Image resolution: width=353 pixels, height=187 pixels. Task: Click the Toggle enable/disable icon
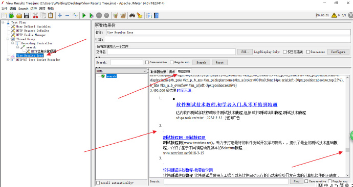pyautogui.click(x=75, y=15)
